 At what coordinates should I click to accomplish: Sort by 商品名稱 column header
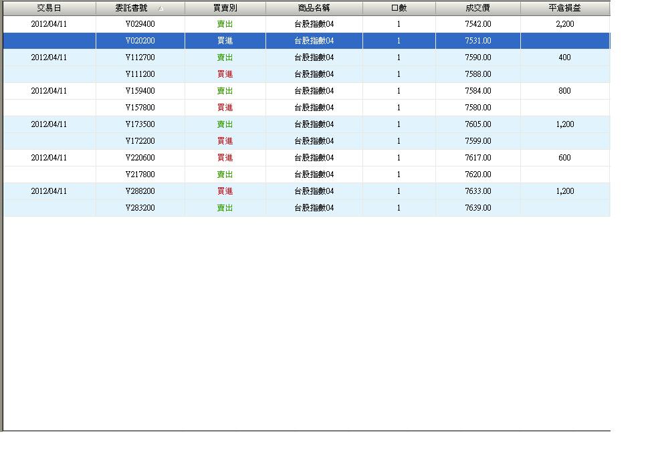(x=314, y=8)
